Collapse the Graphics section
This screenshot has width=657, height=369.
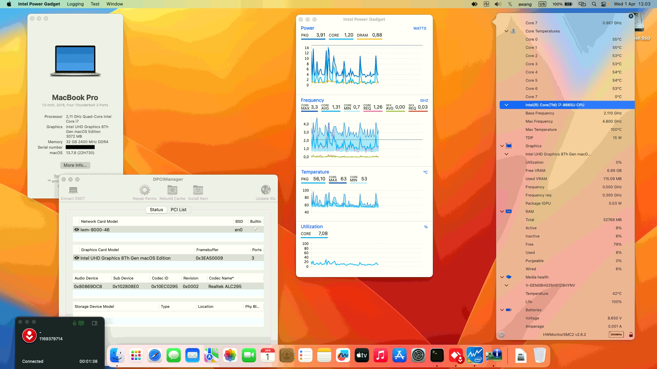click(x=502, y=146)
